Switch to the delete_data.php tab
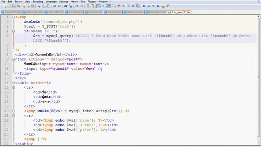 [134, 12]
